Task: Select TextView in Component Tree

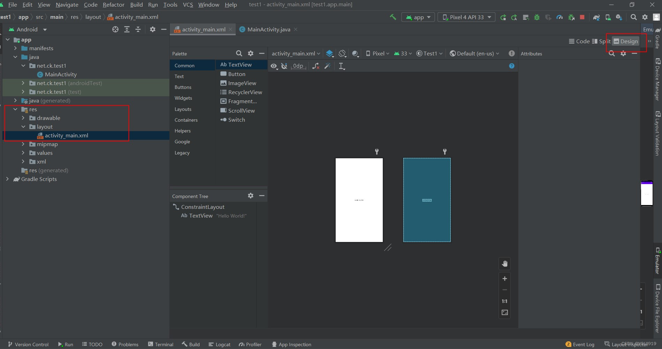Action: coord(214,216)
